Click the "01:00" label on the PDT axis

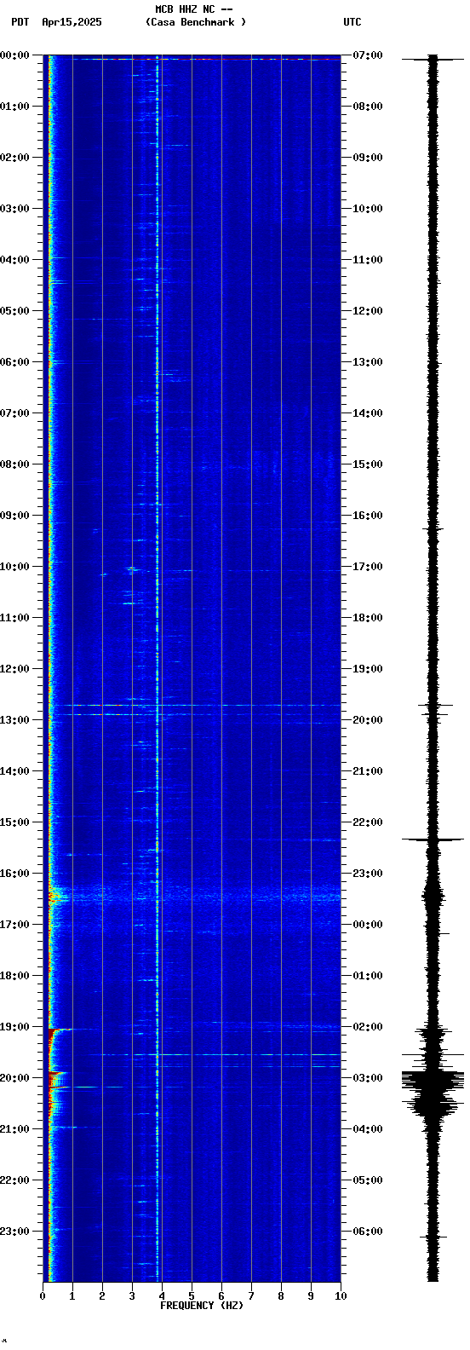pos(14,107)
